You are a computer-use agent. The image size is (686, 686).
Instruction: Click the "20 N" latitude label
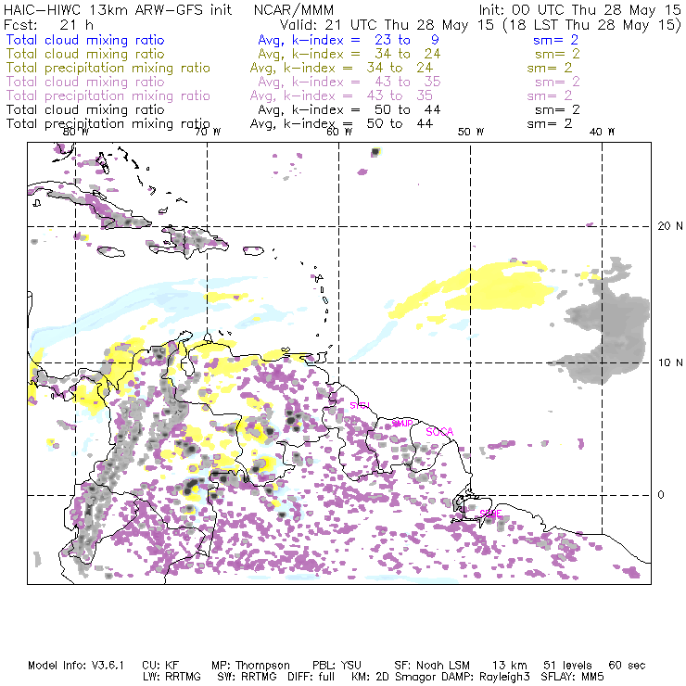pyautogui.click(x=670, y=226)
